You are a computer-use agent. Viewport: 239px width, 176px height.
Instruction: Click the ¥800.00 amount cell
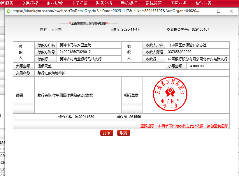[x=197, y=66]
